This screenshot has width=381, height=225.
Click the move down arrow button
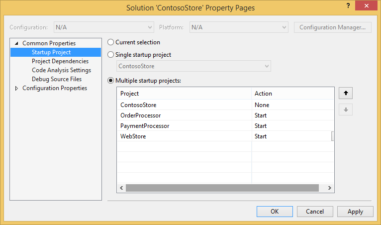coord(346,110)
